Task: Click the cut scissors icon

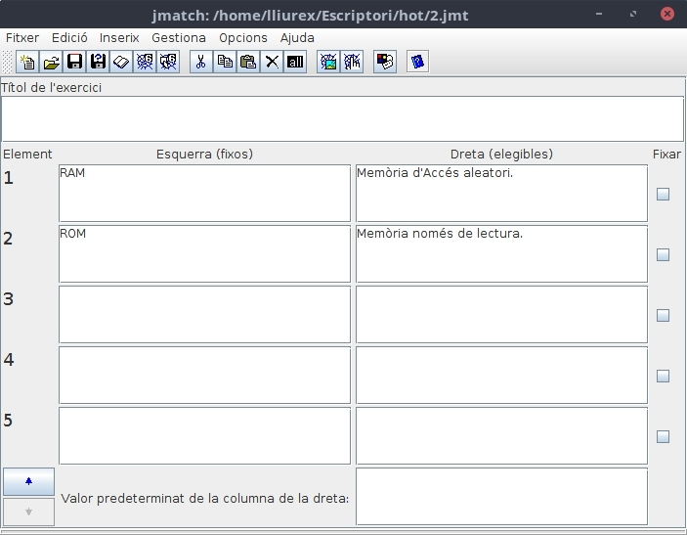Action: pyautogui.click(x=200, y=62)
